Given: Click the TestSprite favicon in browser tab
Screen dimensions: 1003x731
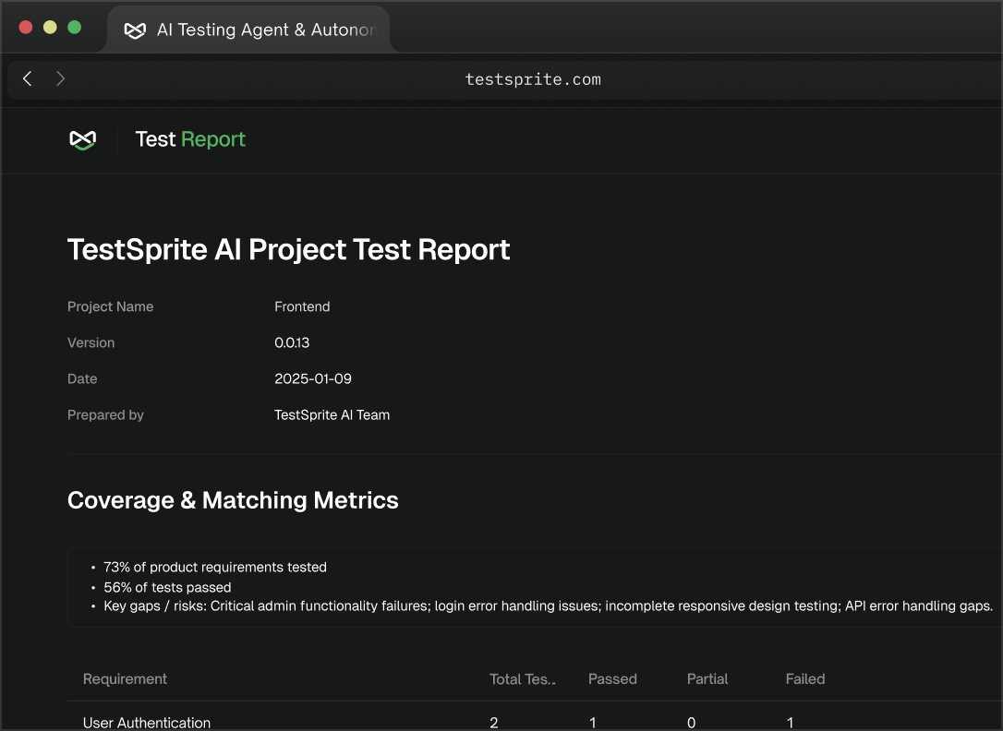Looking at the screenshot, I should (x=135, y=30).
